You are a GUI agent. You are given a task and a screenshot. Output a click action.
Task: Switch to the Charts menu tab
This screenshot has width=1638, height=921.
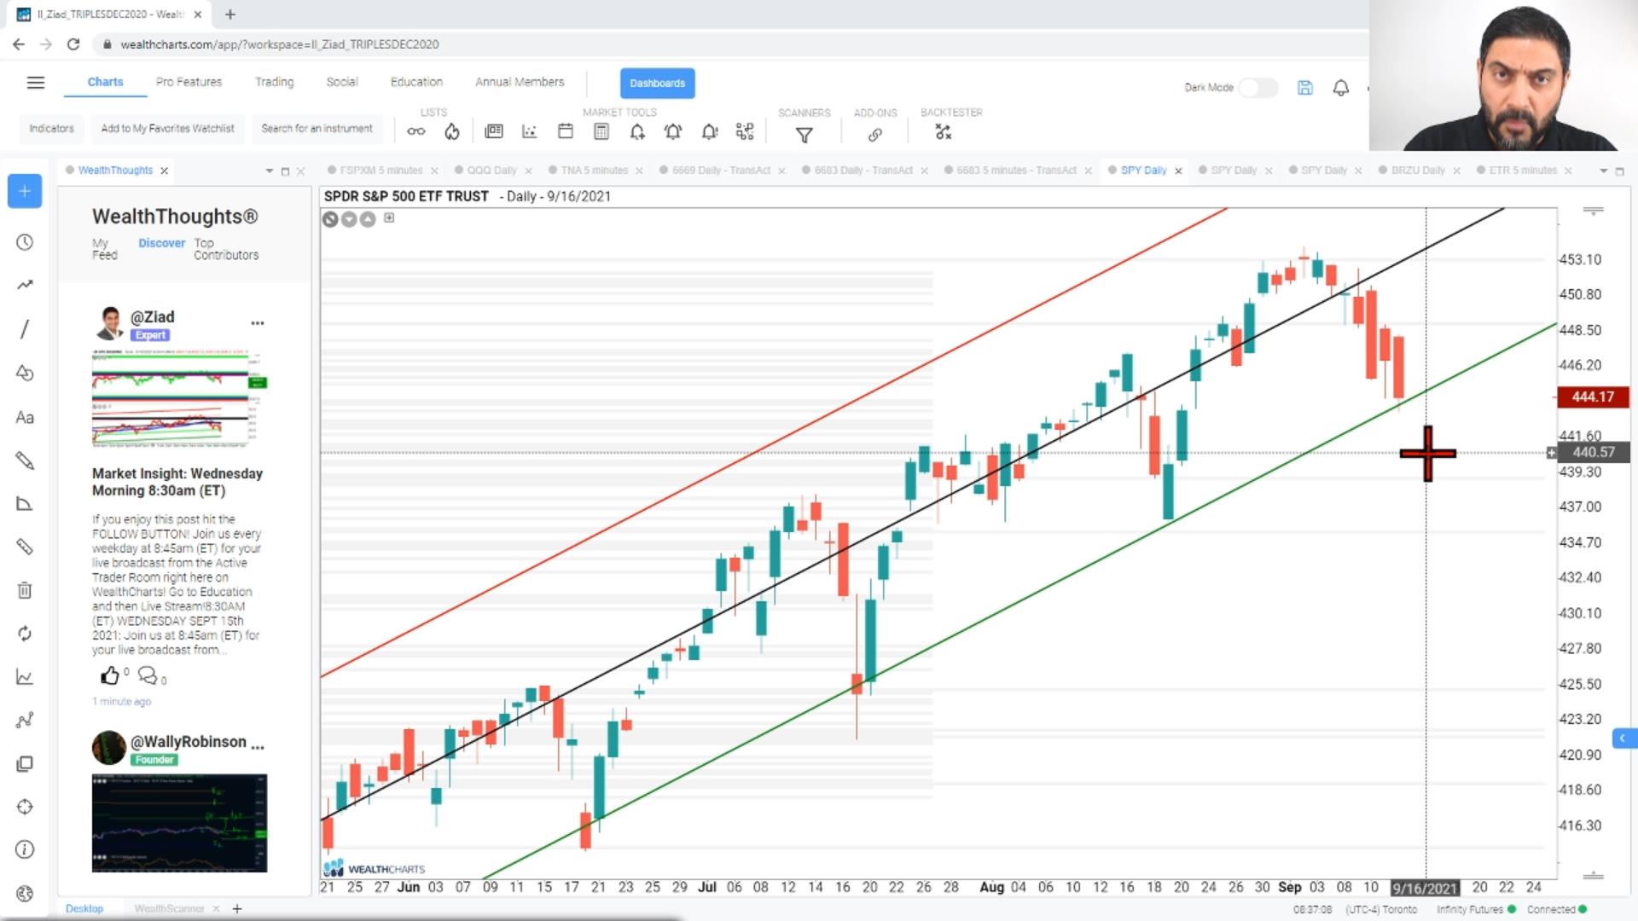(105, 82)
